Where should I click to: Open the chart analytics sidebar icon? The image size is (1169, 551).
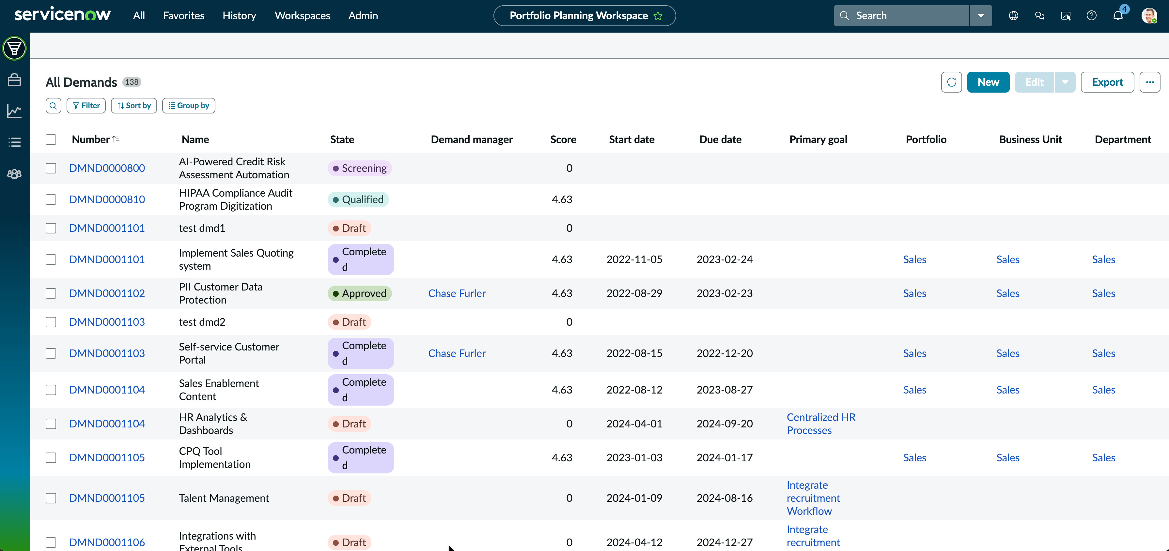tap(14, 111)
